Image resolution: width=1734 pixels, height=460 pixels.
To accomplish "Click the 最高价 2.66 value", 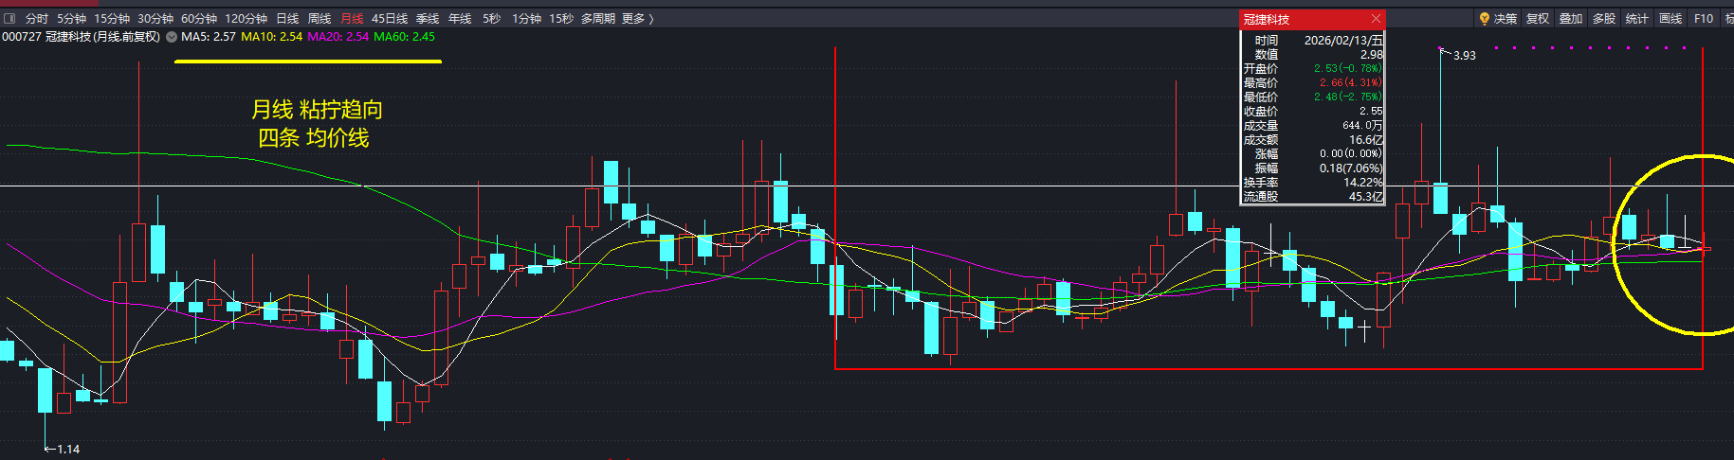I will point(1351,82).
